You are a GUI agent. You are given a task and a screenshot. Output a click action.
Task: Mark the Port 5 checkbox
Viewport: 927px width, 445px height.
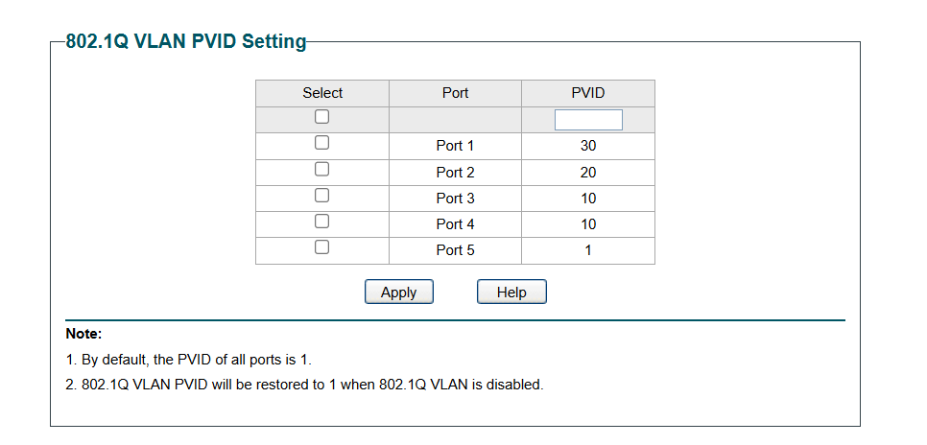click(321, 247)
